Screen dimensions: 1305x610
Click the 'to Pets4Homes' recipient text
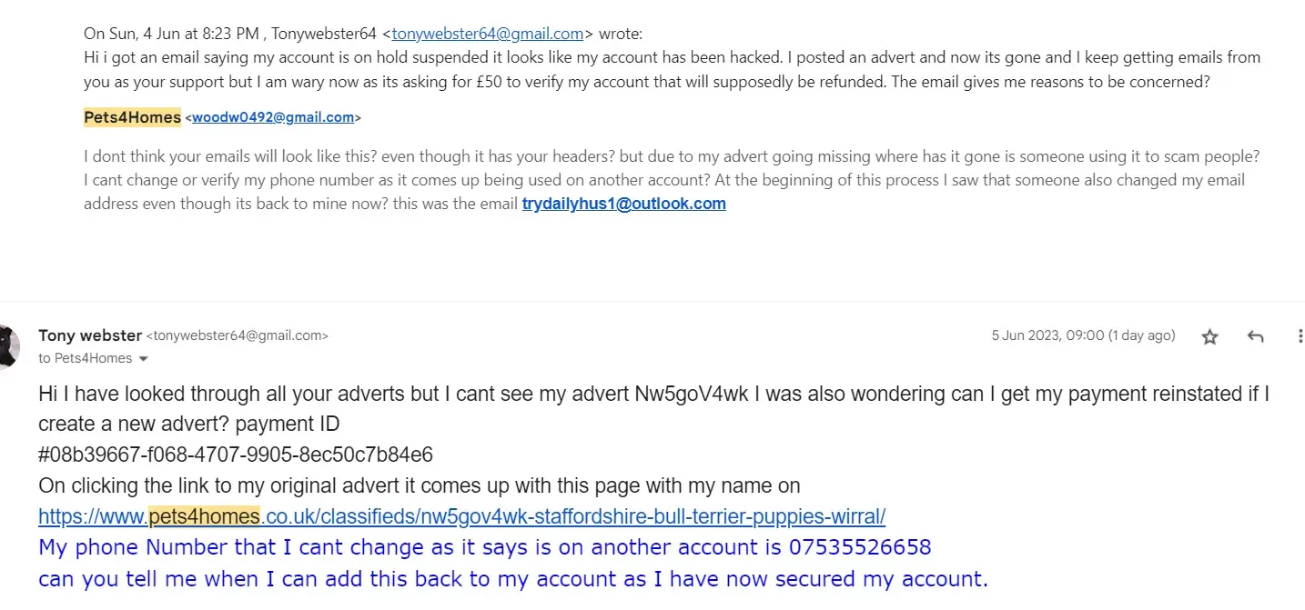click(x=85, y=358)
